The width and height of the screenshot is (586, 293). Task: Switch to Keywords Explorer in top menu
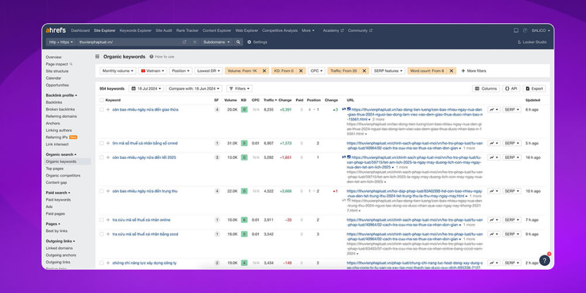(x=135, y=30)
